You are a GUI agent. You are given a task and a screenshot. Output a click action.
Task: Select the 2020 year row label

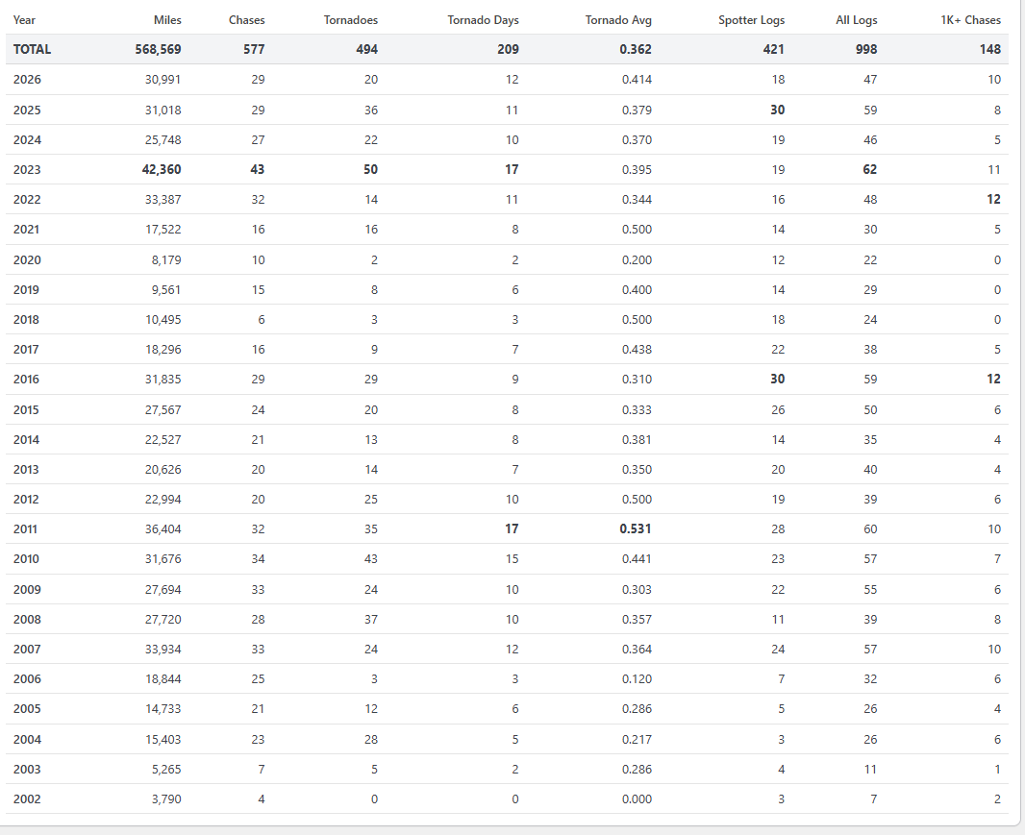27,260
